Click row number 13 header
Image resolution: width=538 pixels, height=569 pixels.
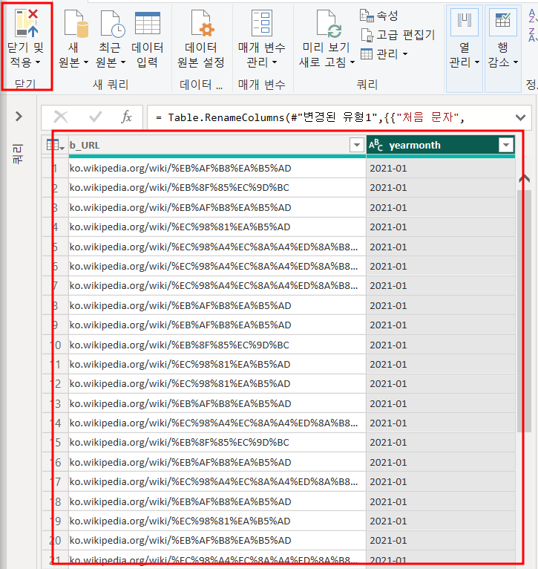pyautogui.click(x=55, y=403)
